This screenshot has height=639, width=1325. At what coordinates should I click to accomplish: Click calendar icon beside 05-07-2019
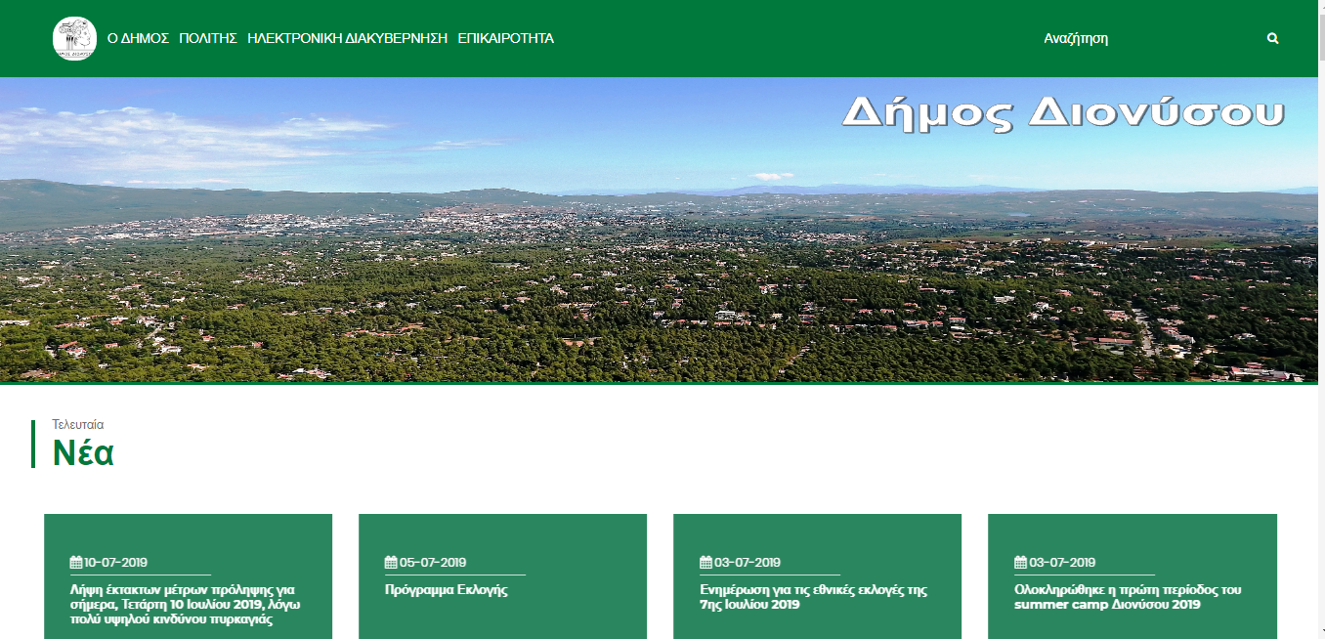coord(391,562)
